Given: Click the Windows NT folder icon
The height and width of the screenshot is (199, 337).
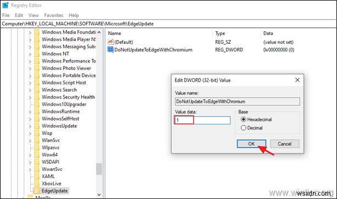Looking at the screenshot, I should (37, 54).
